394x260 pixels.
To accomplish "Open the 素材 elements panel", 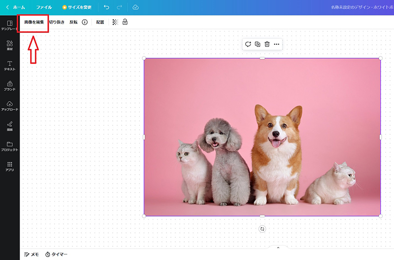I will tap(9, 45).
